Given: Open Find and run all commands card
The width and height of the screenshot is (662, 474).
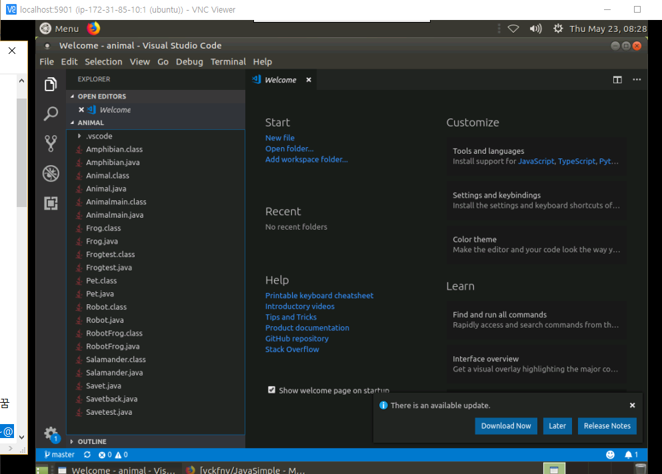Looking at the screenshot, I should click(x=536, y=320).
